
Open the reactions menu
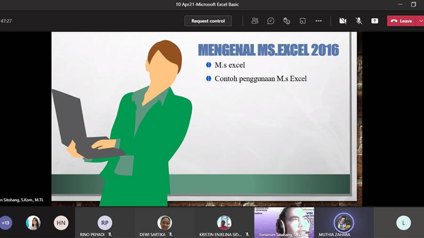(x=286, y=21)
